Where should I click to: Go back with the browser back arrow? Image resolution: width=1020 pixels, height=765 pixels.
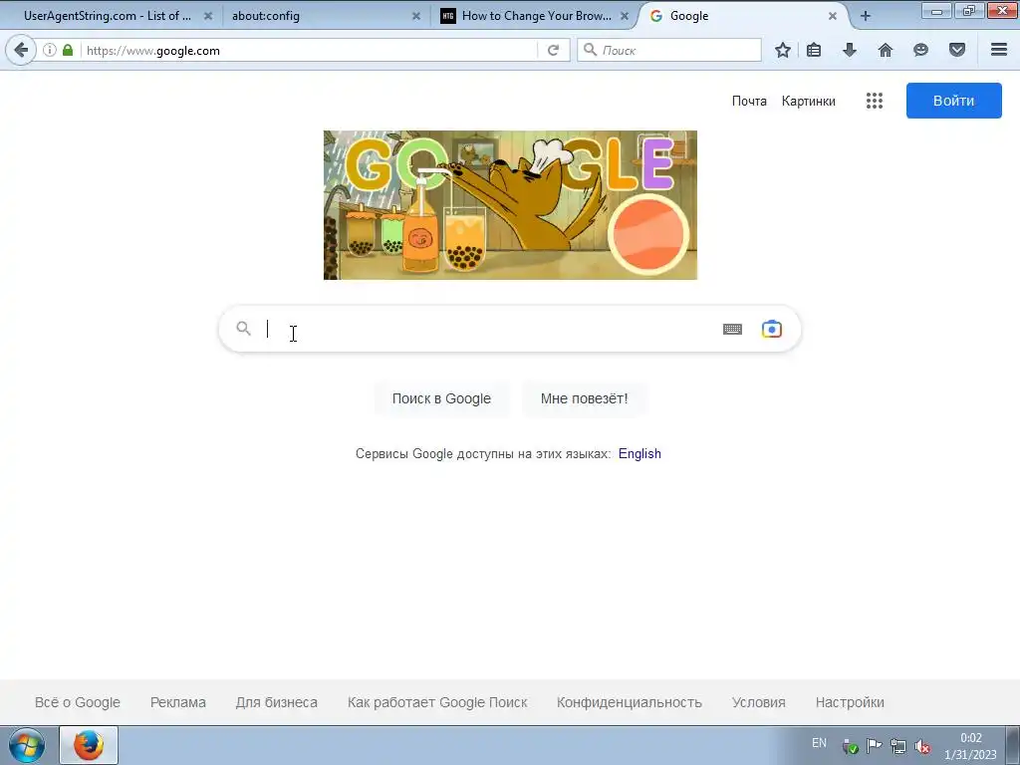[21, 50]
